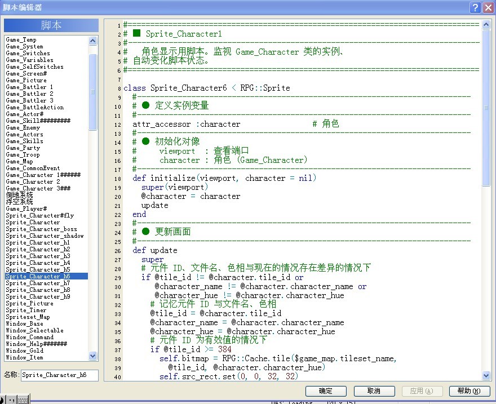Close the script editor window
496x404 pixels.
click(x=488, y=7)
